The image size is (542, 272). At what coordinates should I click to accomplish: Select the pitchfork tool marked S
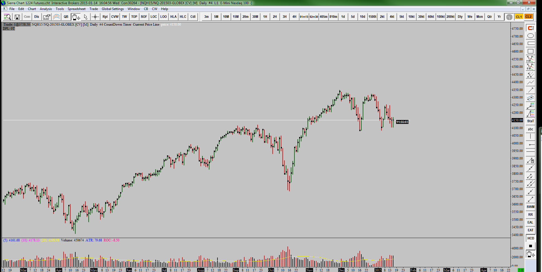pos(531,67)
